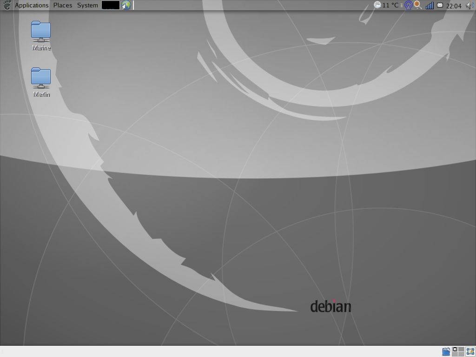The image size is (476, 357).
Task: Click the network signal bars icon
Action: pos(430,6)
